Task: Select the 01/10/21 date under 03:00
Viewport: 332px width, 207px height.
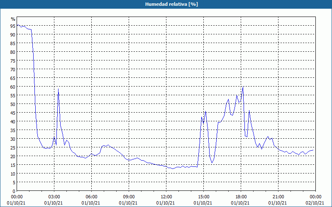Action: 54,203
